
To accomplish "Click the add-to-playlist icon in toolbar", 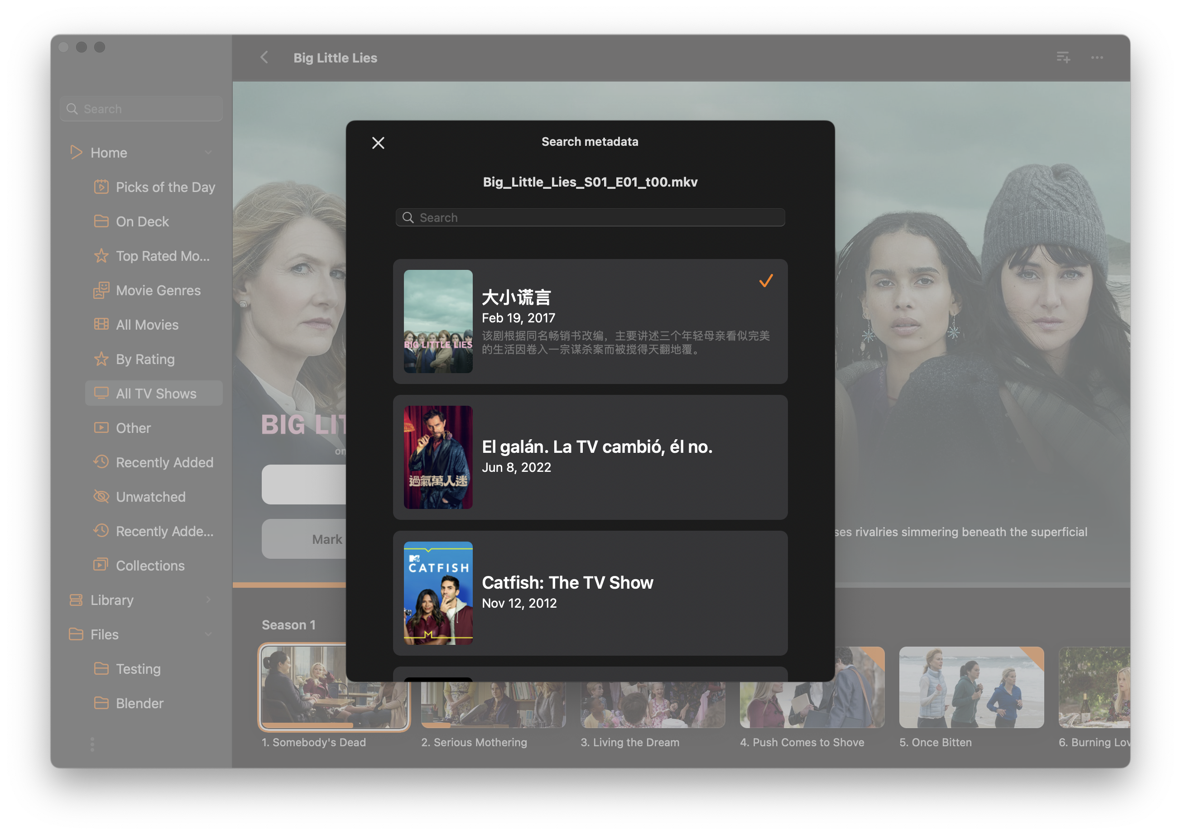I will tap(1063, 58).
